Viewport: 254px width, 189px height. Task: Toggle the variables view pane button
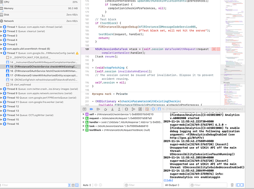point(238,185)
